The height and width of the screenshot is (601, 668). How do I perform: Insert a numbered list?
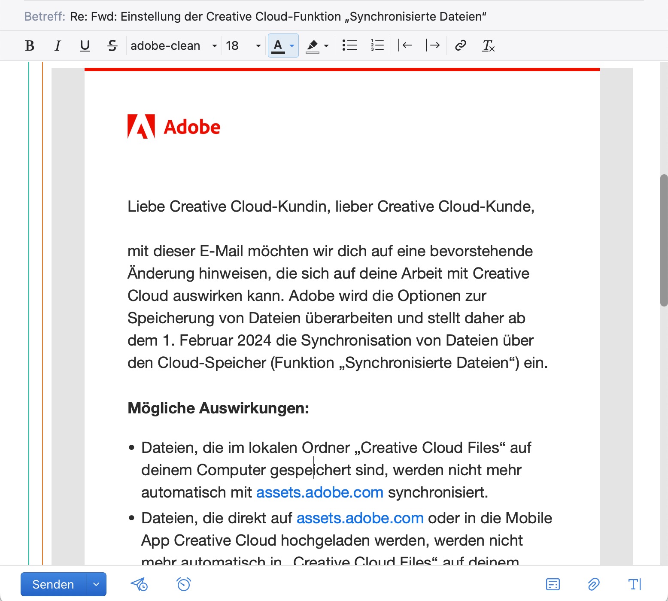coord(377,46)
